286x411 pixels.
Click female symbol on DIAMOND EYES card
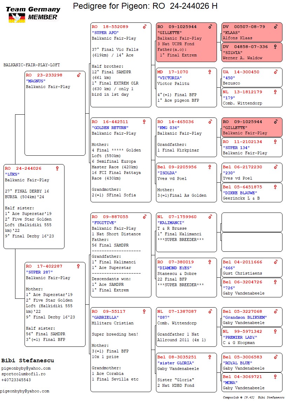click(210, 262)
